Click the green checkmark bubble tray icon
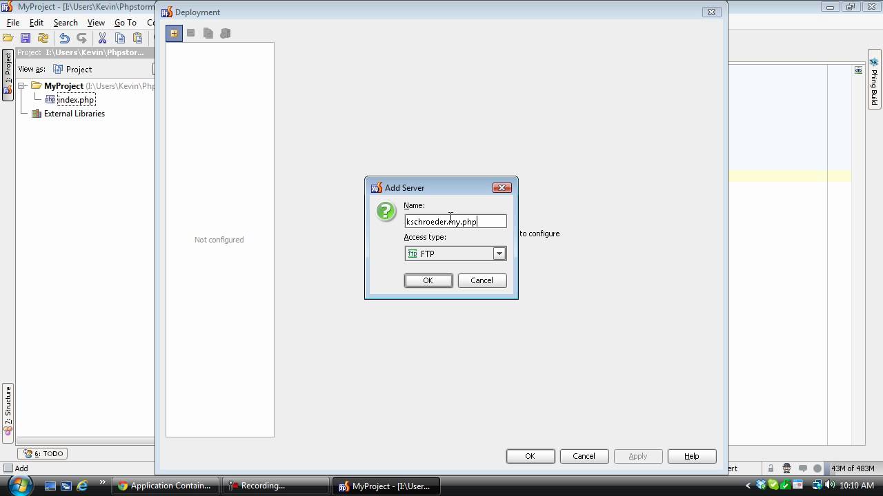Screen dimensions: 883x496 [x=774, y=486]
